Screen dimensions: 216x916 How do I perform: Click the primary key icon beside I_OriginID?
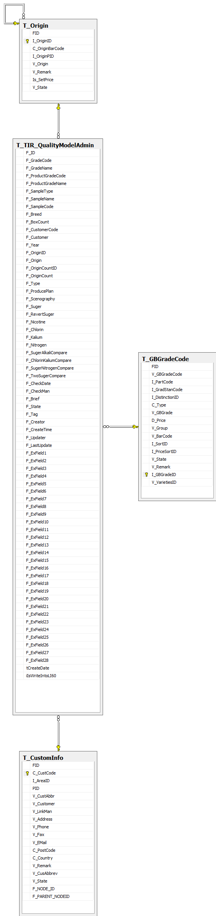[27, 41]
